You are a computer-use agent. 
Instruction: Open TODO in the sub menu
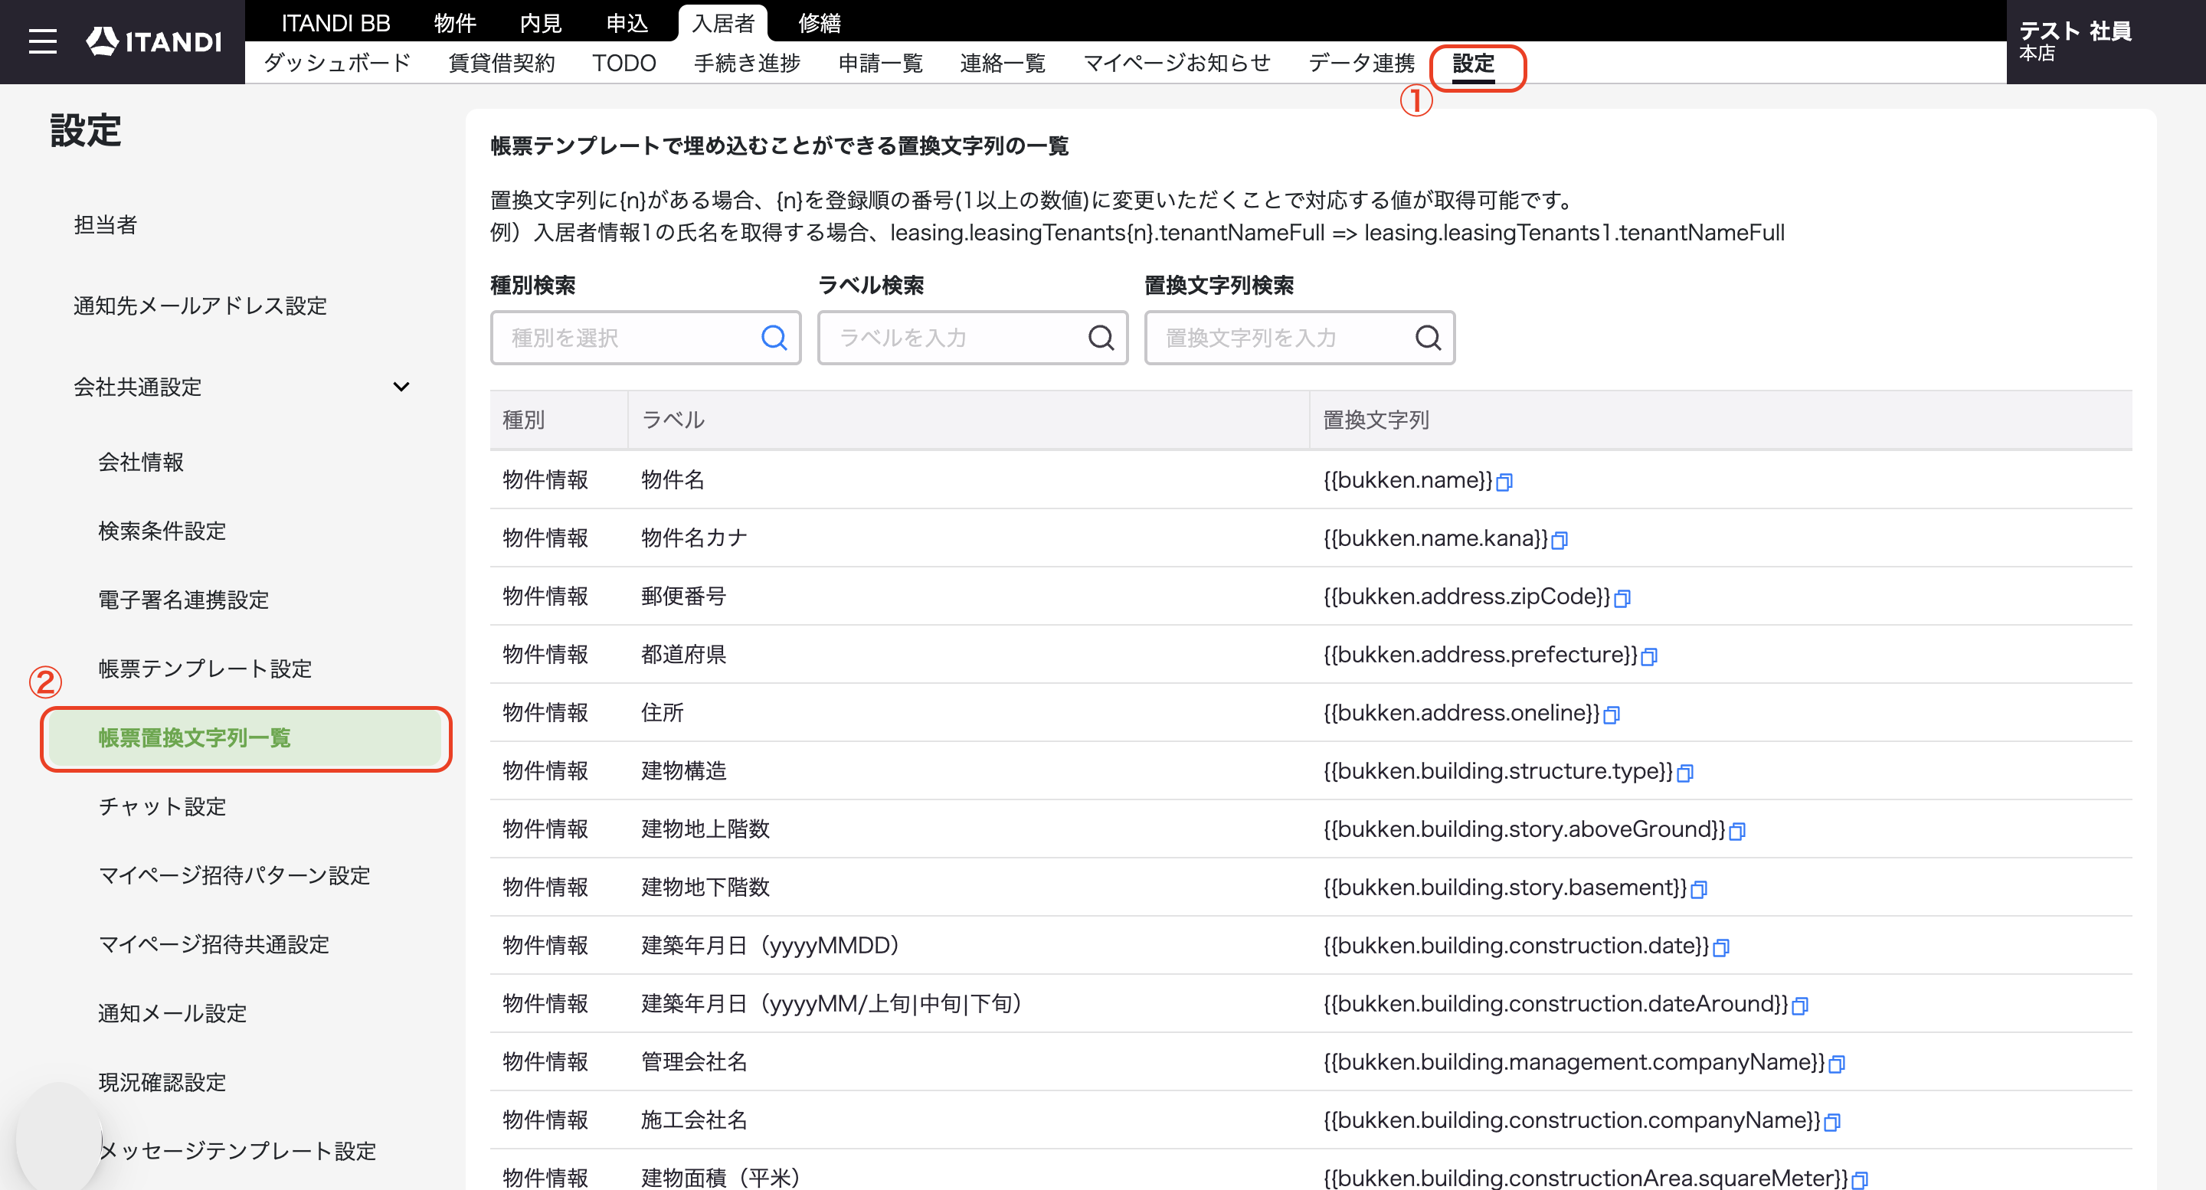[x=624, y=64]
